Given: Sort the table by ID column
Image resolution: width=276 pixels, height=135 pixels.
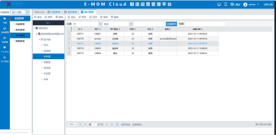Looking at the screenshot, I should (80, 29).
